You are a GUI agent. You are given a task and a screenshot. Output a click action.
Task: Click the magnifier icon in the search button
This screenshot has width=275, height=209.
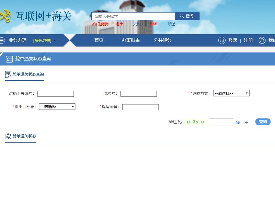coord(181,16)
